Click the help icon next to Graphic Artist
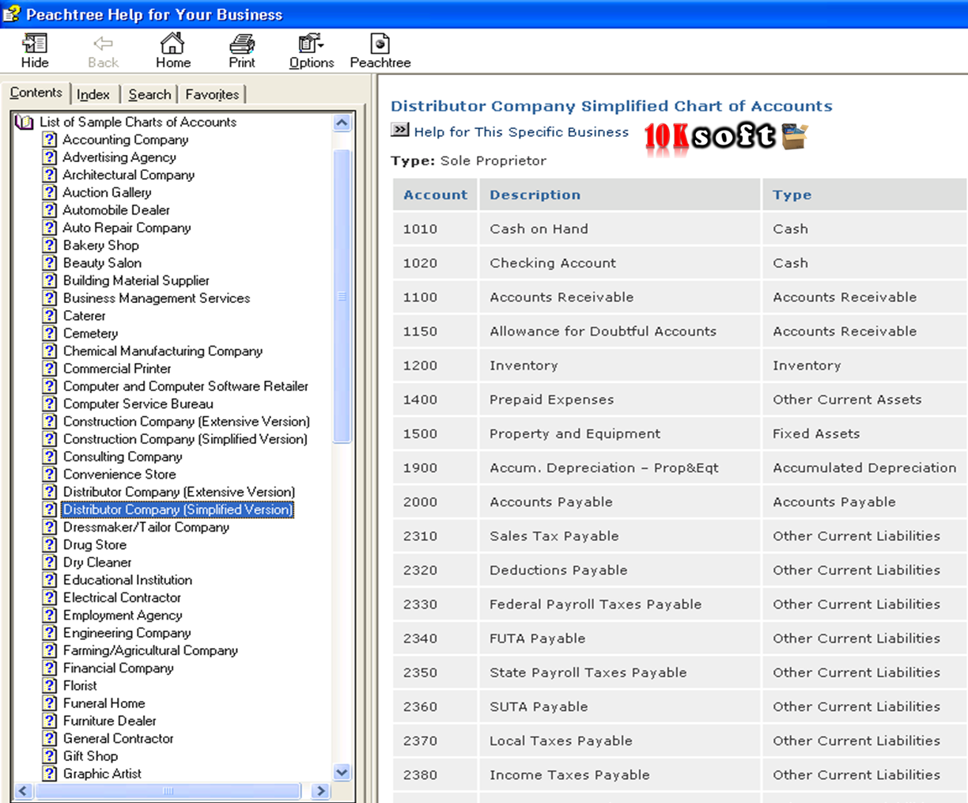The image size is (968, 803). point(50,774)
